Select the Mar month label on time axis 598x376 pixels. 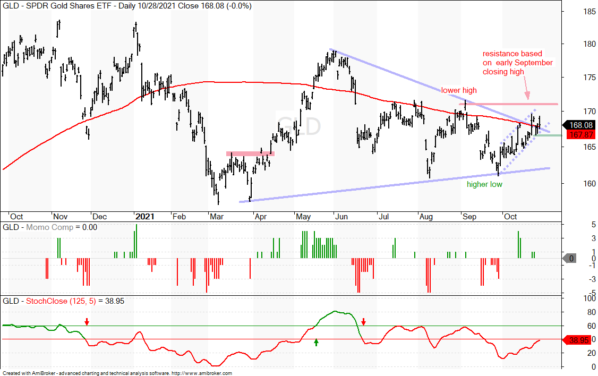coord(217,217)
